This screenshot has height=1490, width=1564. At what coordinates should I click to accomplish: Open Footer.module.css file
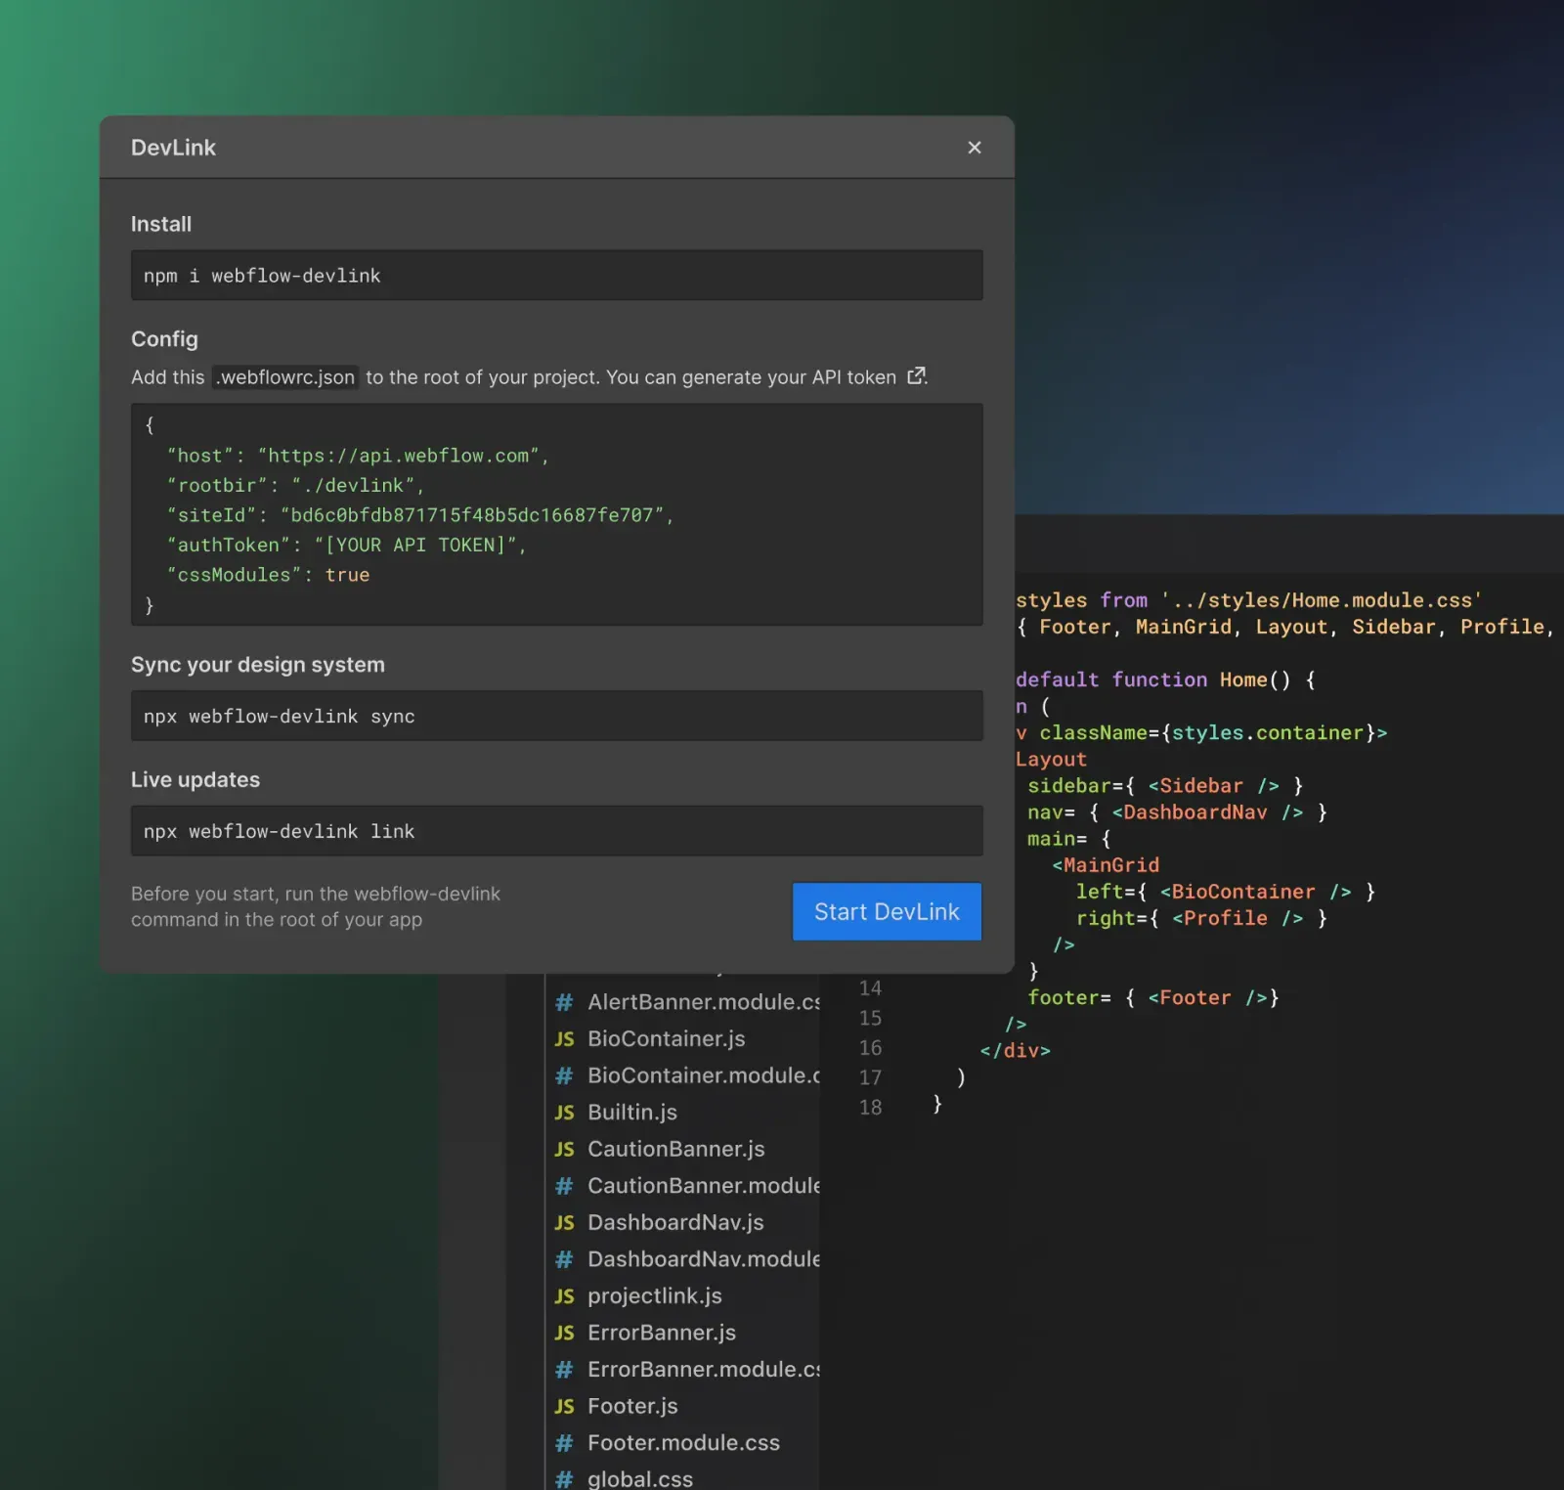click(x=683, y=1443)
